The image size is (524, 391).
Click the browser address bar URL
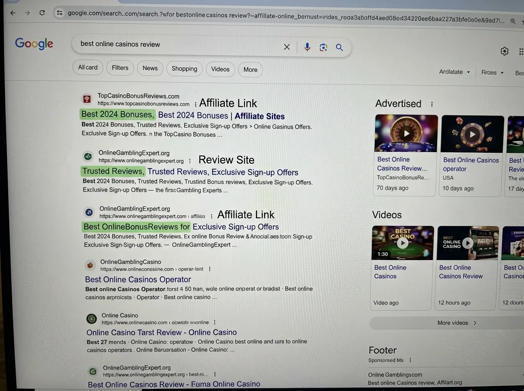click(x=286, y=17)
